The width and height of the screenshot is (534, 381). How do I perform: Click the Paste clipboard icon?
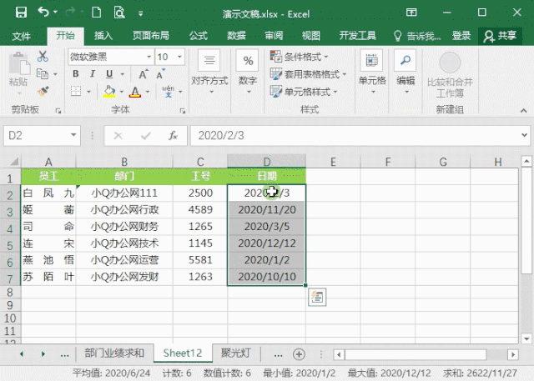[19, 63]
